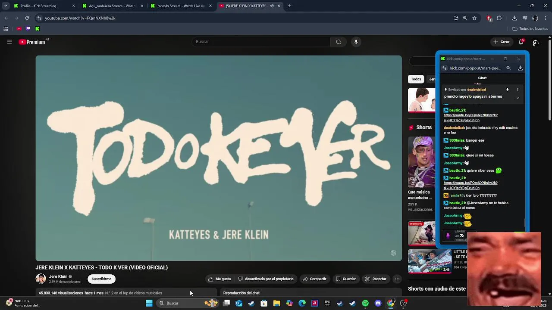The width and height of the screenshot is (552, 310).
Task: Open the Jere Klein channel avatar
Action: pos(41,279)
